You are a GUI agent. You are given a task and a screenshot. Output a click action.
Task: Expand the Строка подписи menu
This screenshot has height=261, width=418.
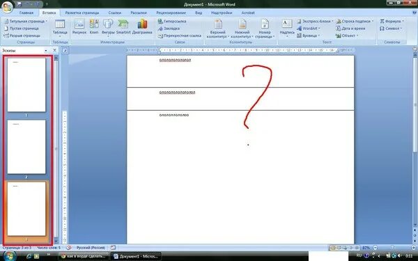click(x=355, y=21)
